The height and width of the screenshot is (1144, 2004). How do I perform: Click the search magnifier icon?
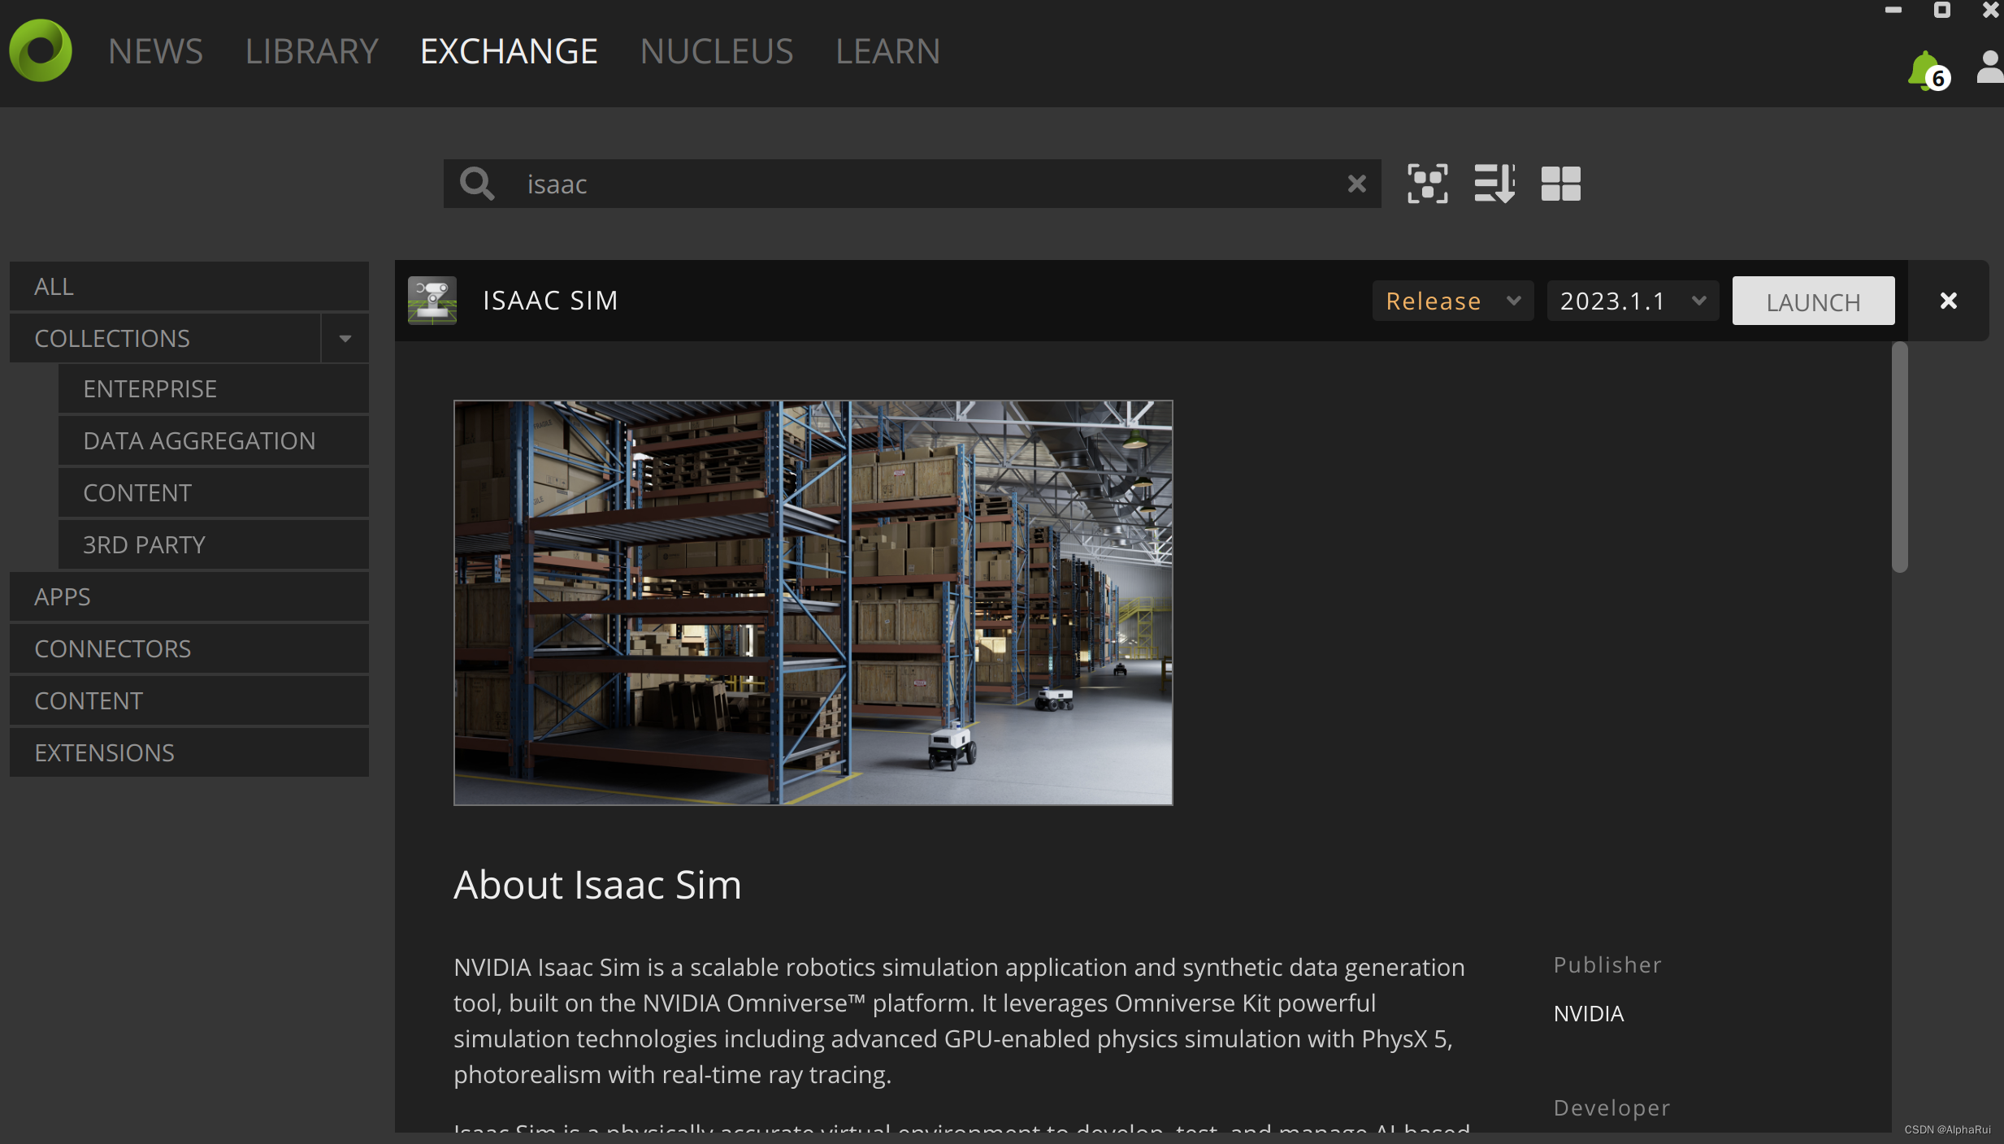click(x=478, y=184)
